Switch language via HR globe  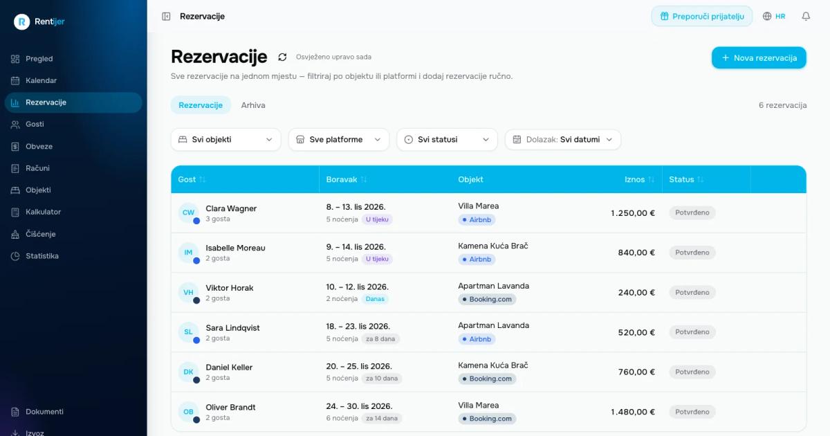click(774, 16)
